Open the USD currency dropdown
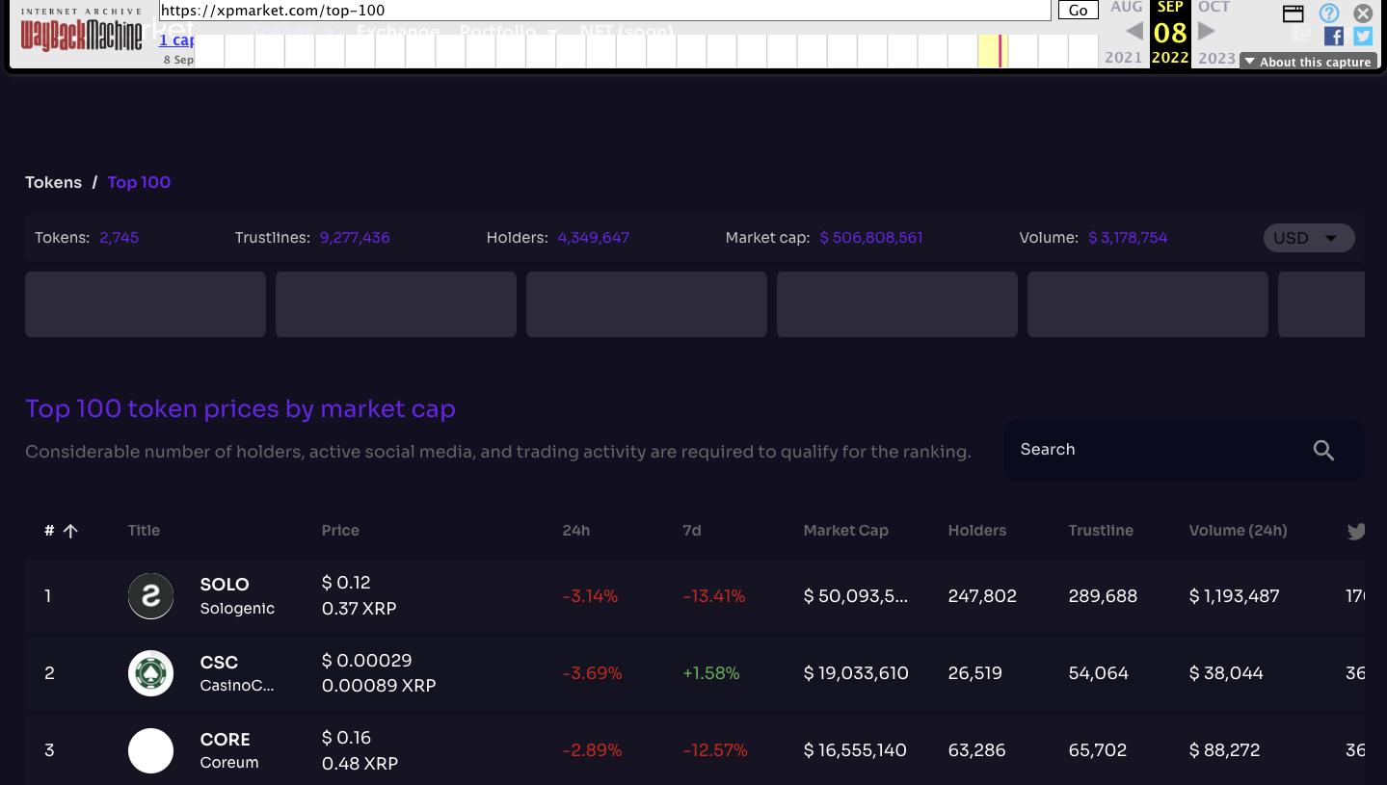Image resolution: width=1387 pixels, height=785 pixels. point(1309,238)
